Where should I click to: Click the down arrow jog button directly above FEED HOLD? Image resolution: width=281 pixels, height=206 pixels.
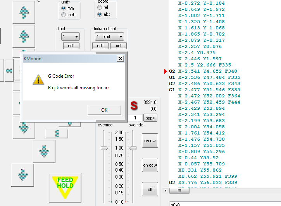44,152
